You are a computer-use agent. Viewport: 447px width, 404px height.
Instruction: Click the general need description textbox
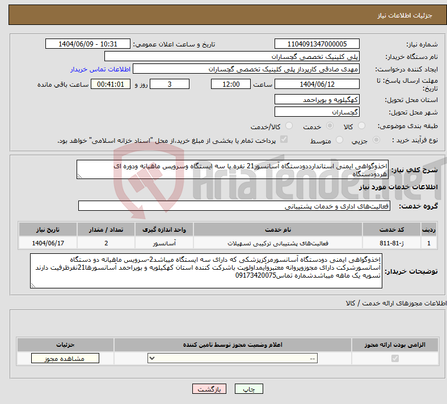click(x=233, y=169)
